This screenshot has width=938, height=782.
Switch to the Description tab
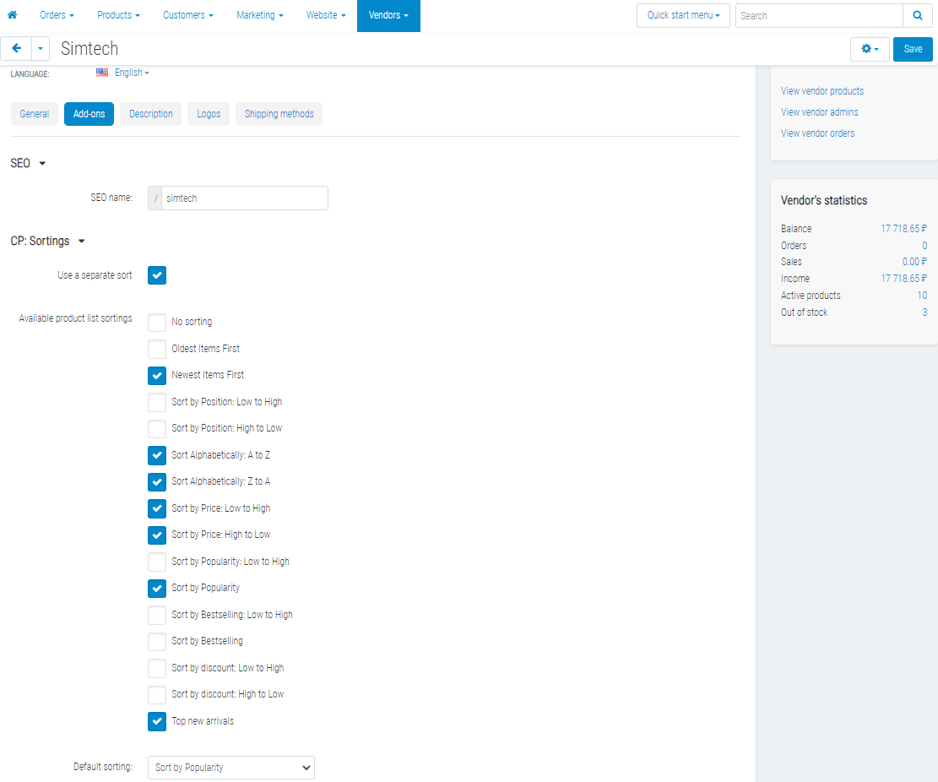click(151, 114)
